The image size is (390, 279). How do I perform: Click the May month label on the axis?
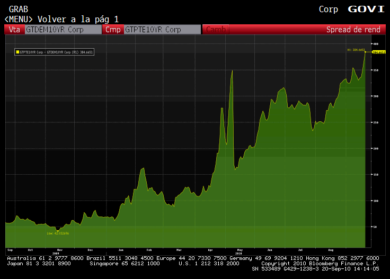(x=240, y=250)
